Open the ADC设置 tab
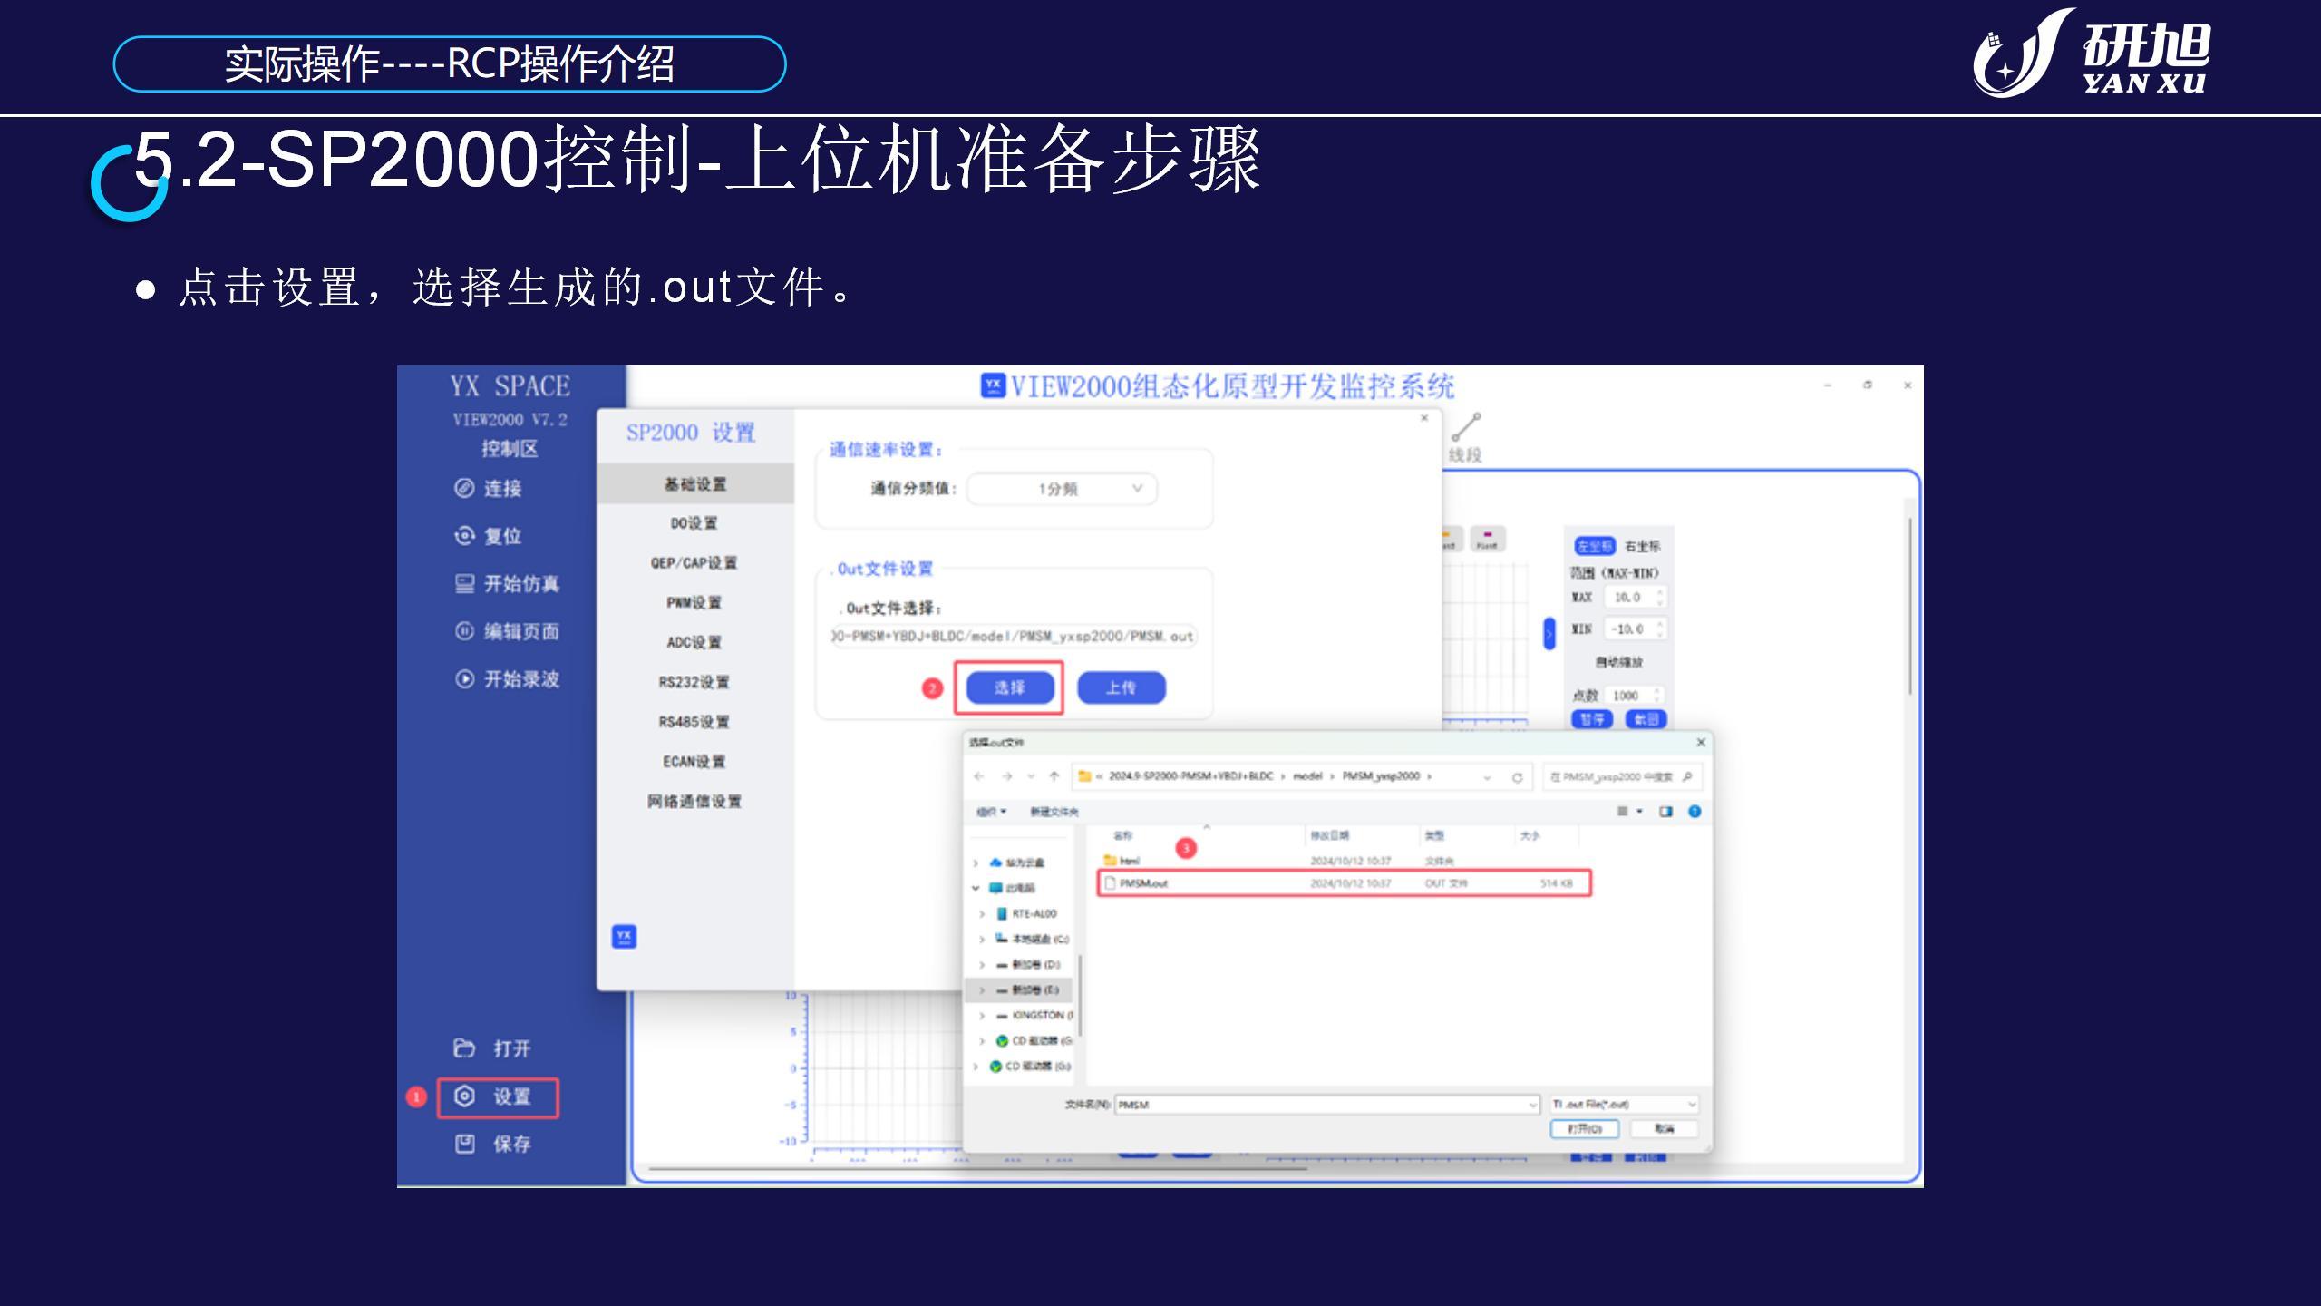Screen dimensions: 2321x1306 (x=695, y=643)
